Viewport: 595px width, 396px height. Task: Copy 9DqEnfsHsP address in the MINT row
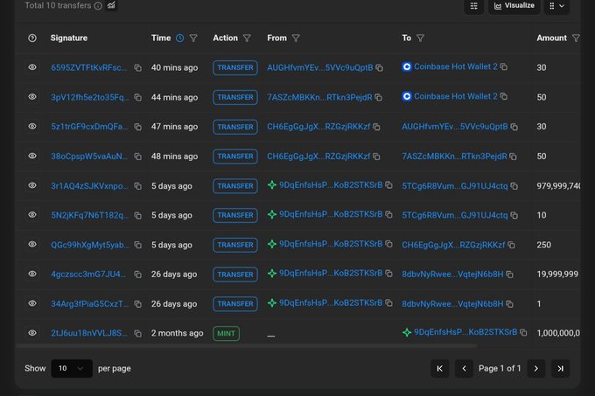[523, 332]
